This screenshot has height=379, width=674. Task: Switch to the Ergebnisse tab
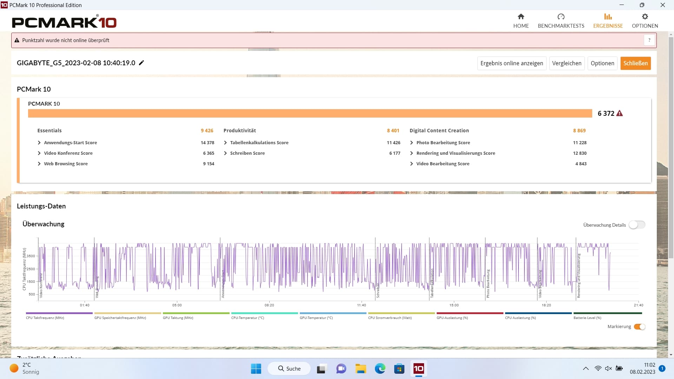[x=608, y=21]
